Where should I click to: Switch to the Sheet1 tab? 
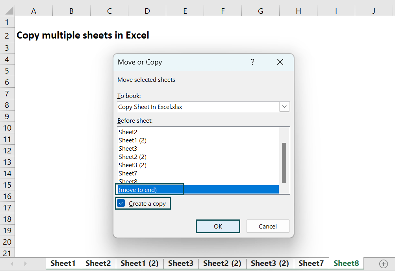[x=63, y=263]
